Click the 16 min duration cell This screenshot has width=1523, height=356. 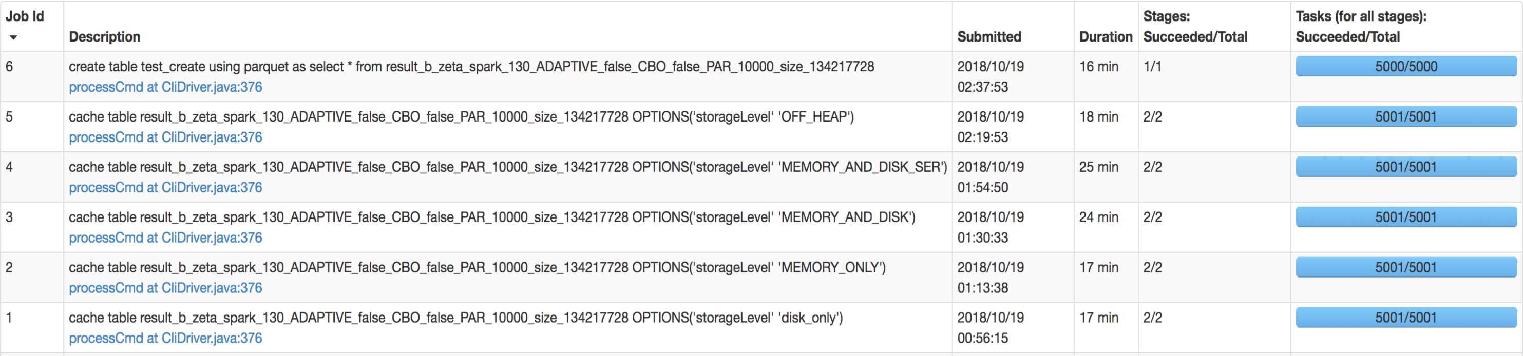(x=1098, y=66)
